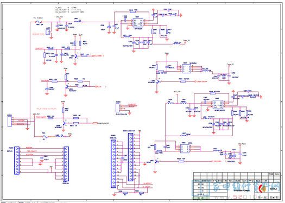Click the 8-pin blue header at bottom left
285x203 pixels.
17,161
